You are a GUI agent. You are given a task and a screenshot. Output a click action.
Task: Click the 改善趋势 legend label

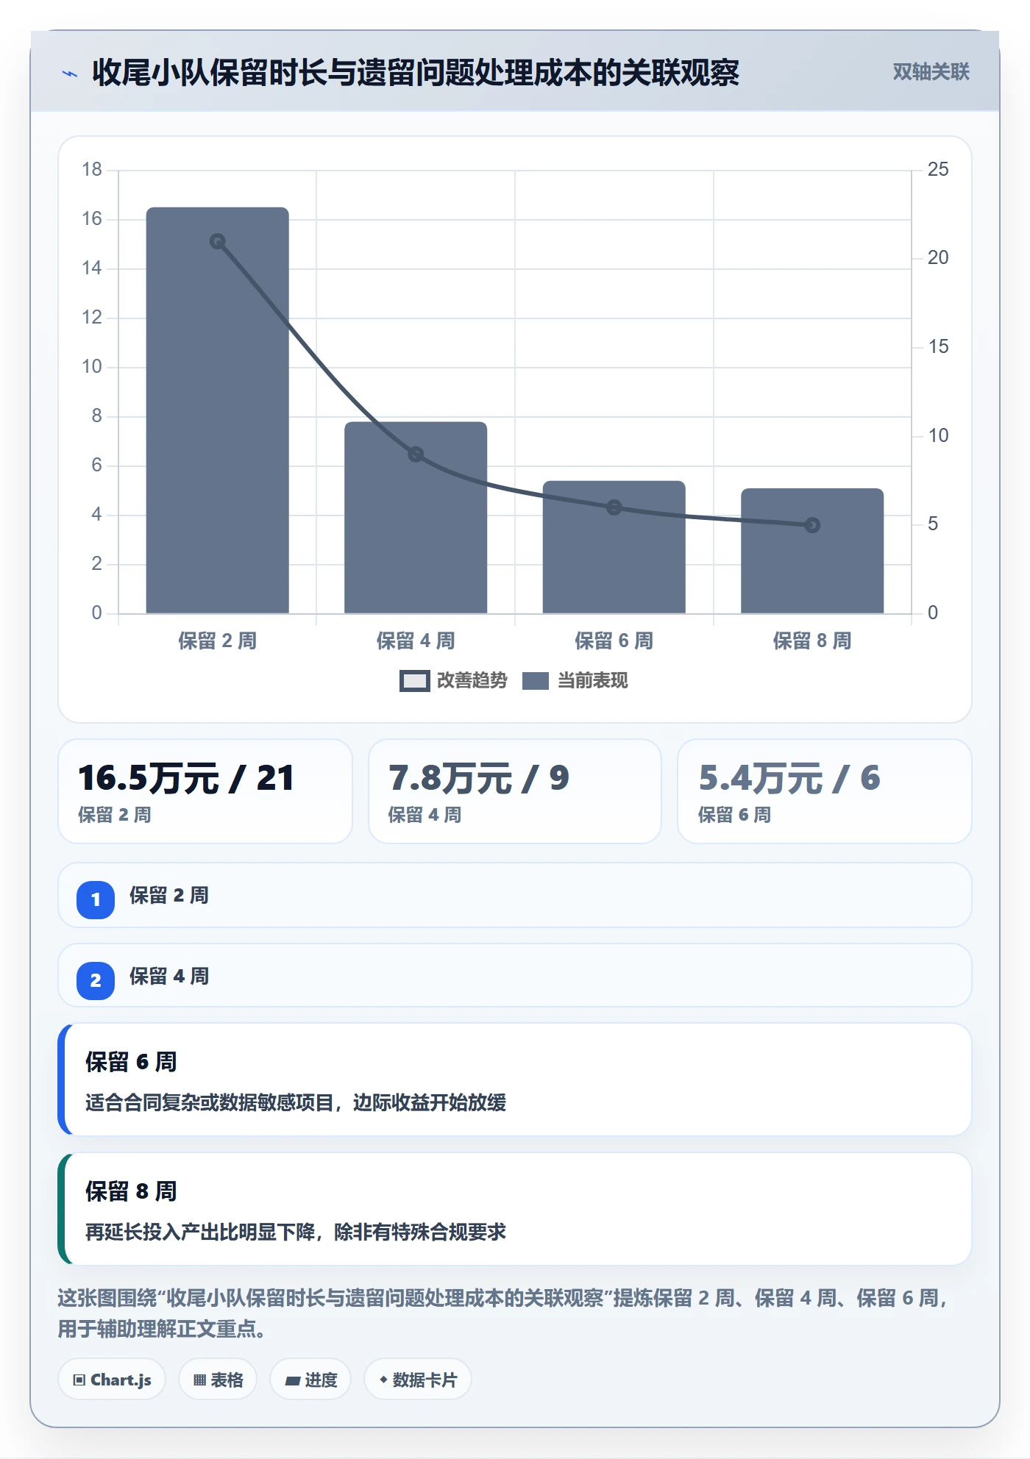[x=472, y=681]
